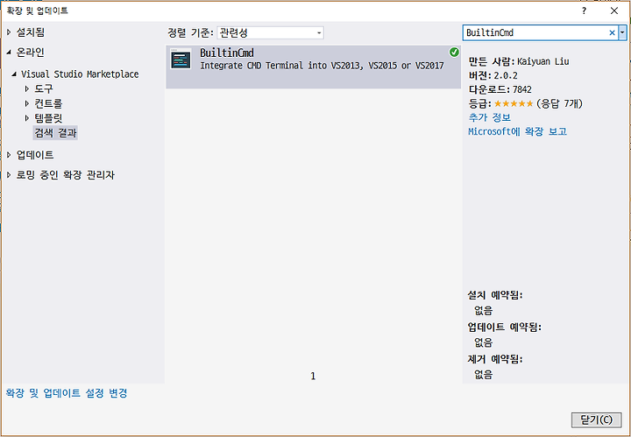The width and height of the screenshot is (631, 437).
Task: Click the Integrate CMD Terminal description text
Action: (x=322, y=66)
